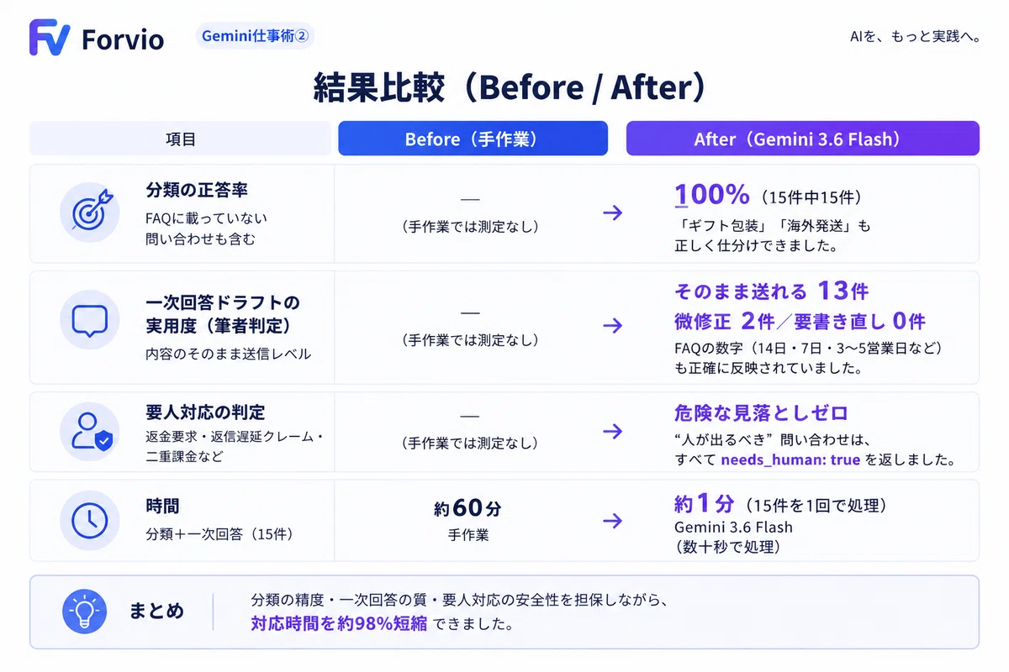Click the clock icon beside 時間

[89, 521]
